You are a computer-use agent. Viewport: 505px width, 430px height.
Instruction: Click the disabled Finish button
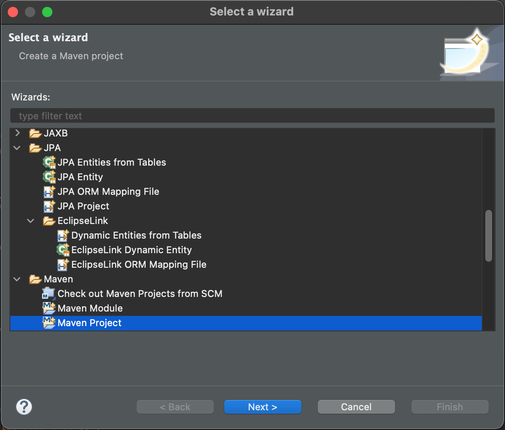coord(450,407)
